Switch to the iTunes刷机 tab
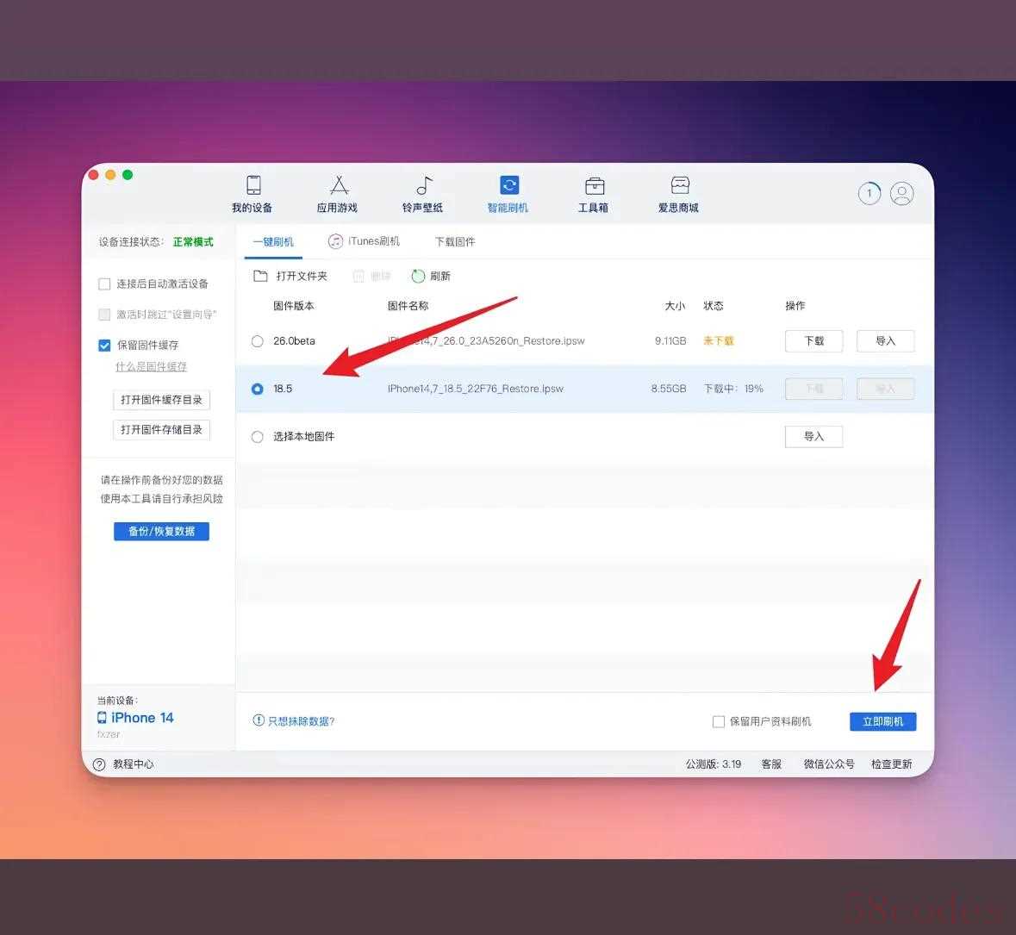1016x935 pixels. click(x=364, y=242)
